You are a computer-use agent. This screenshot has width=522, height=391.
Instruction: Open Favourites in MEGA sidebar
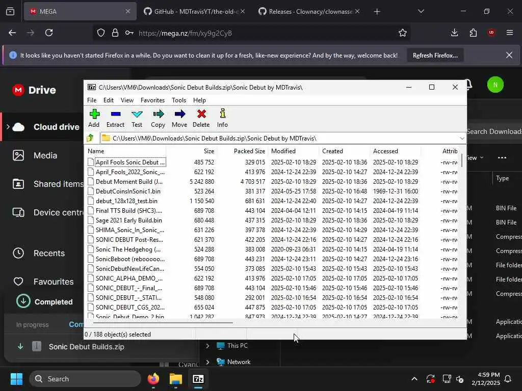pyautogui.click(x=43, y=282)
